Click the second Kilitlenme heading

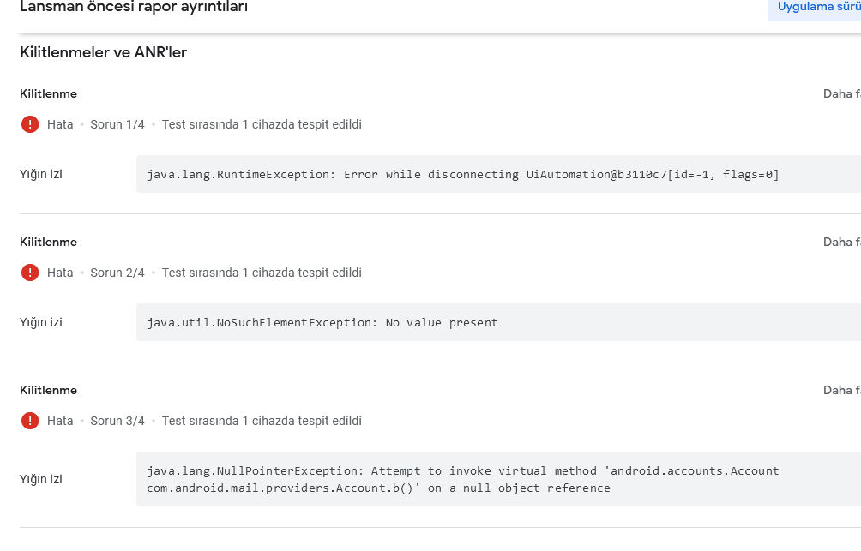(x=48, y=242)
